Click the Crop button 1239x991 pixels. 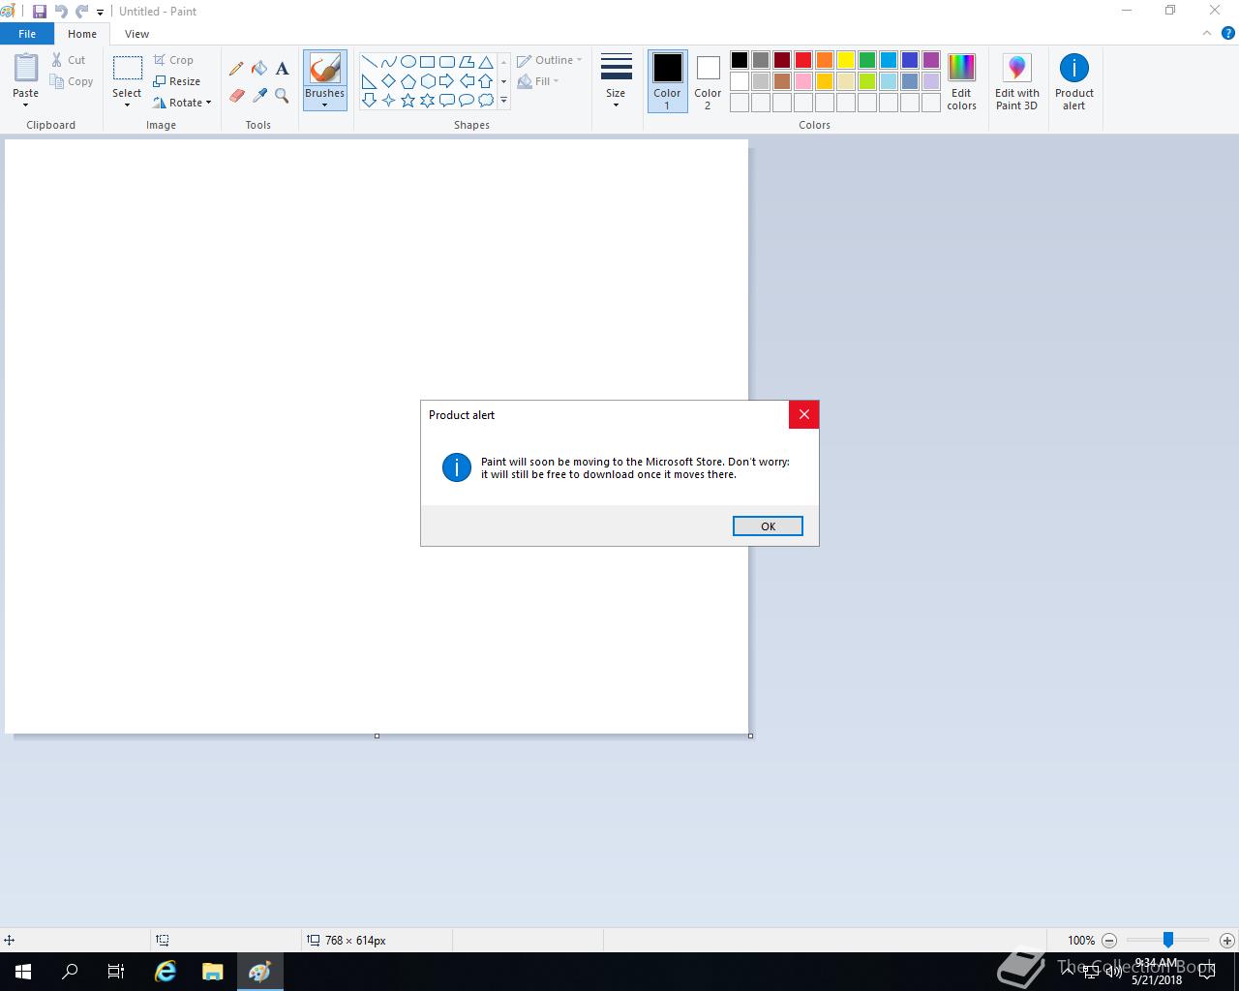tap(173, 60)
